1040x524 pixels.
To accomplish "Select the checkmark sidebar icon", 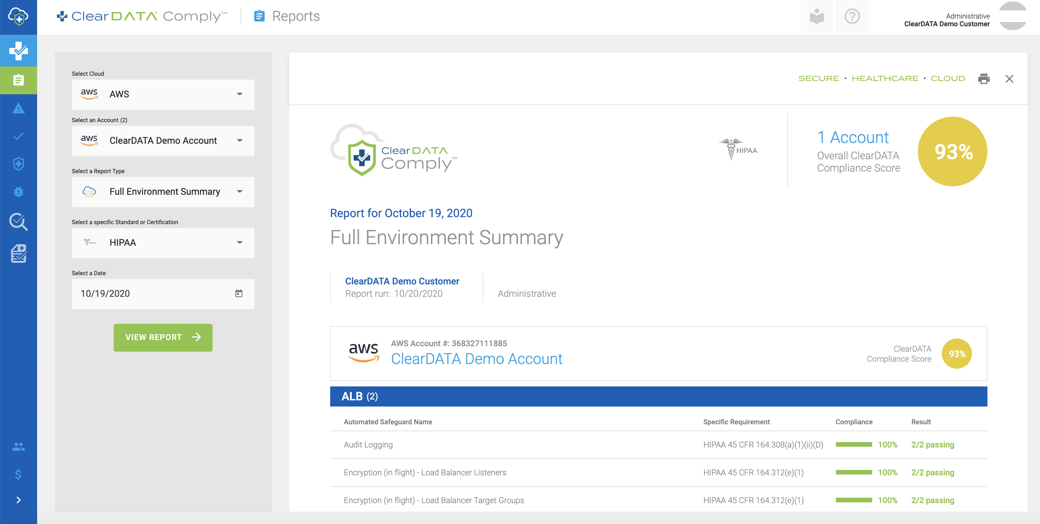I will (18, 136).
